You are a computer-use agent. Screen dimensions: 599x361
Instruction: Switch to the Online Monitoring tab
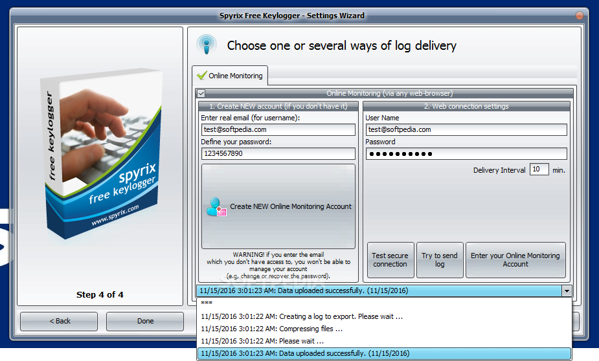pos(230,76)
